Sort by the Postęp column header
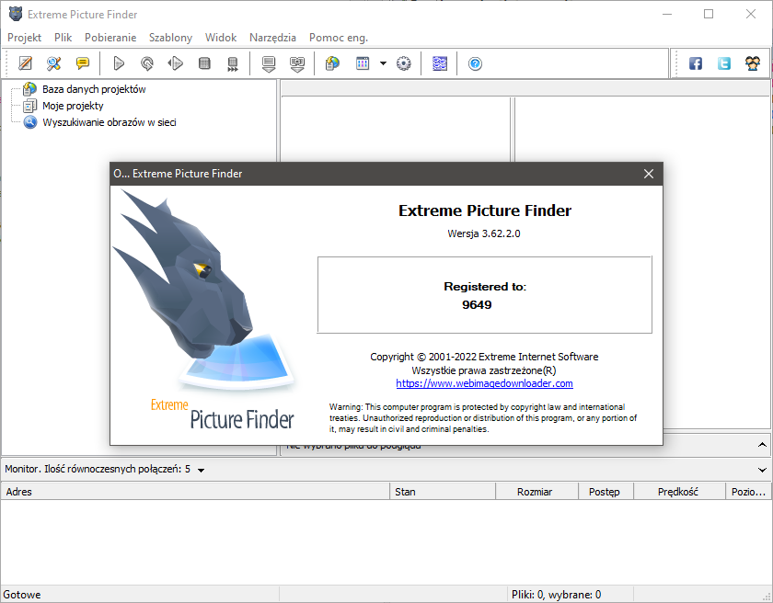Image resolution: width=773 pixels, height=603 pixels. [606, 492]
